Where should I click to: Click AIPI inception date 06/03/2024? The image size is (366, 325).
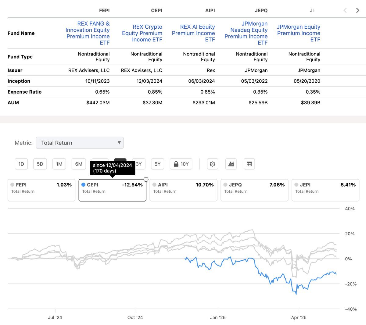202,81
